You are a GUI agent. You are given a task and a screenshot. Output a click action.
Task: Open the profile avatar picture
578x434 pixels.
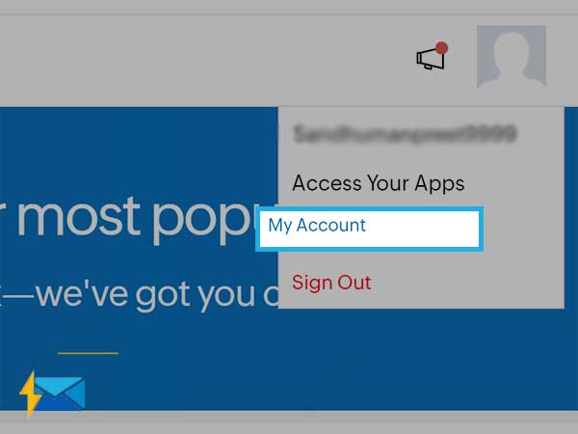coord(512,56)
